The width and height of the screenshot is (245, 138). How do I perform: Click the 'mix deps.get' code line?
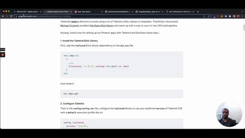71,94
